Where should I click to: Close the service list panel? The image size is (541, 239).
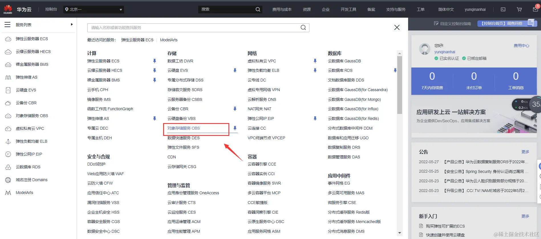click(397, 27)
